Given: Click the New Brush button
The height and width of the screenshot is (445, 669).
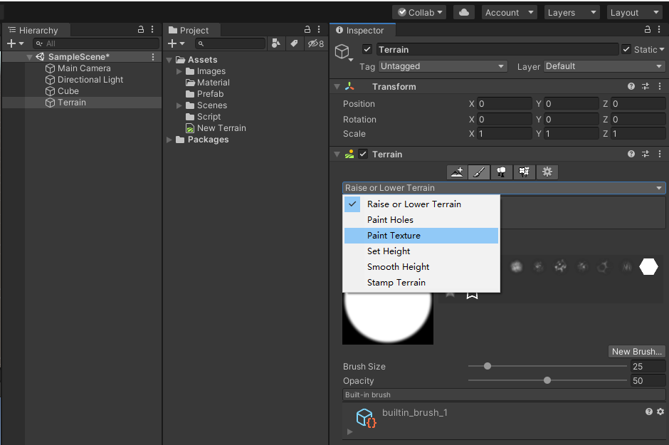Looking at the screenshot, I should pyautogui.click(x=636, y=351).
